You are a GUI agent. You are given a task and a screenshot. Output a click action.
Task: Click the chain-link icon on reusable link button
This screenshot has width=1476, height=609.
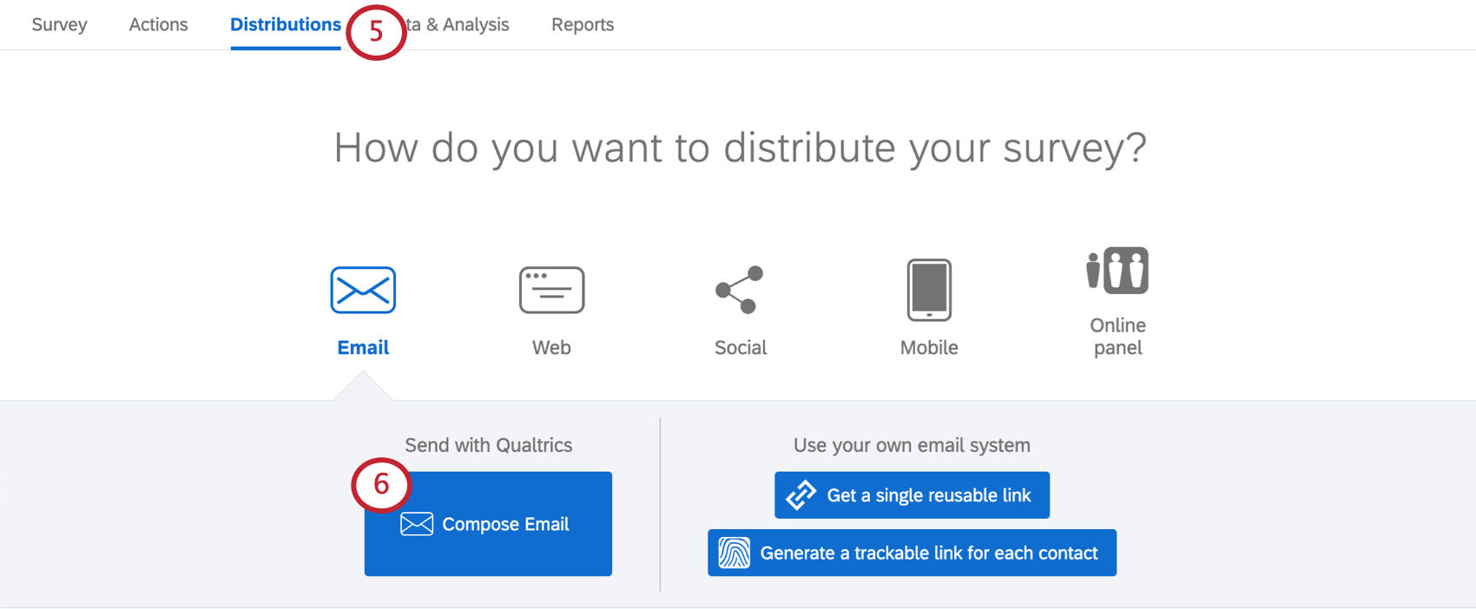801,495
